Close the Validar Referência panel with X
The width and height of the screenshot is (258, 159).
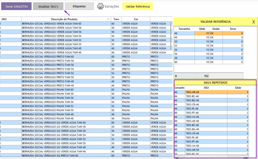pyautogui.click(x=253, y=22)
